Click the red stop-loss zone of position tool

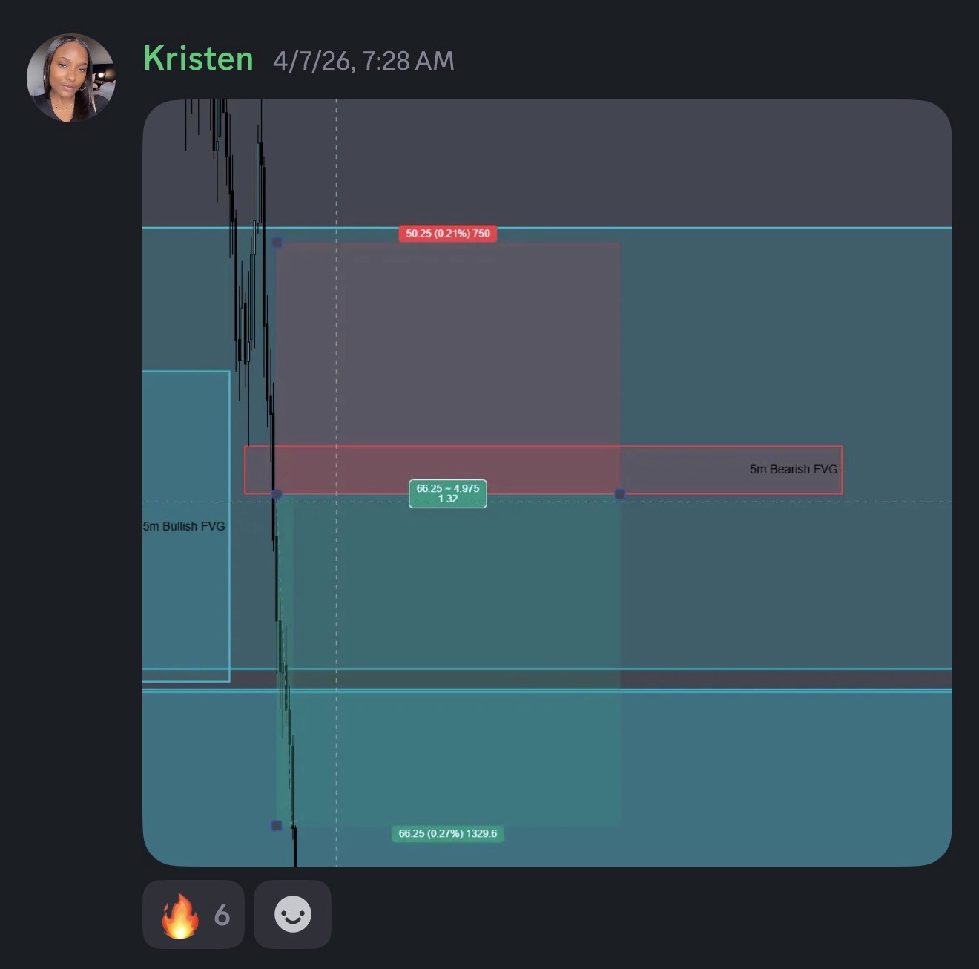448,341
